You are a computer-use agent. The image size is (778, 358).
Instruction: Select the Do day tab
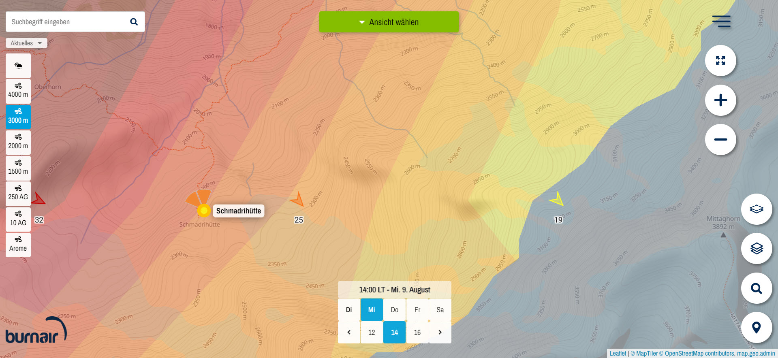(x=394, y=310)
